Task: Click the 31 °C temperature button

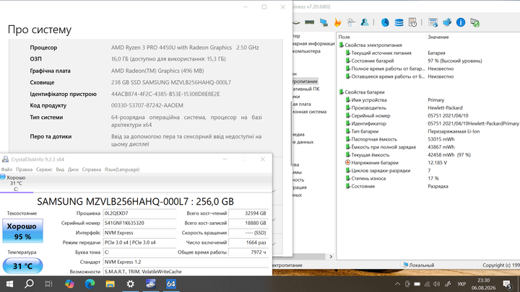Action: tap(22, 265)
